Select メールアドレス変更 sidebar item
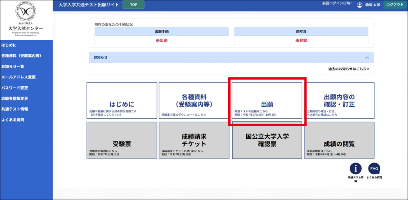408x200 pixels. click(x=18, y=77)
